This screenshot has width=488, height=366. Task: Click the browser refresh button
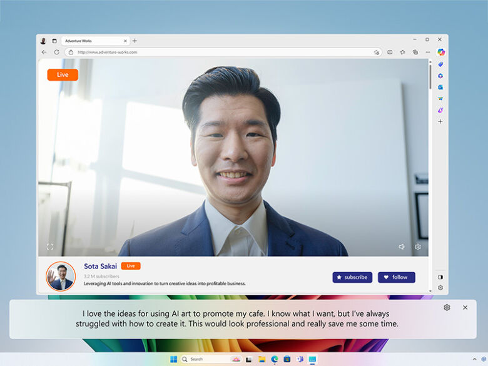56,52
